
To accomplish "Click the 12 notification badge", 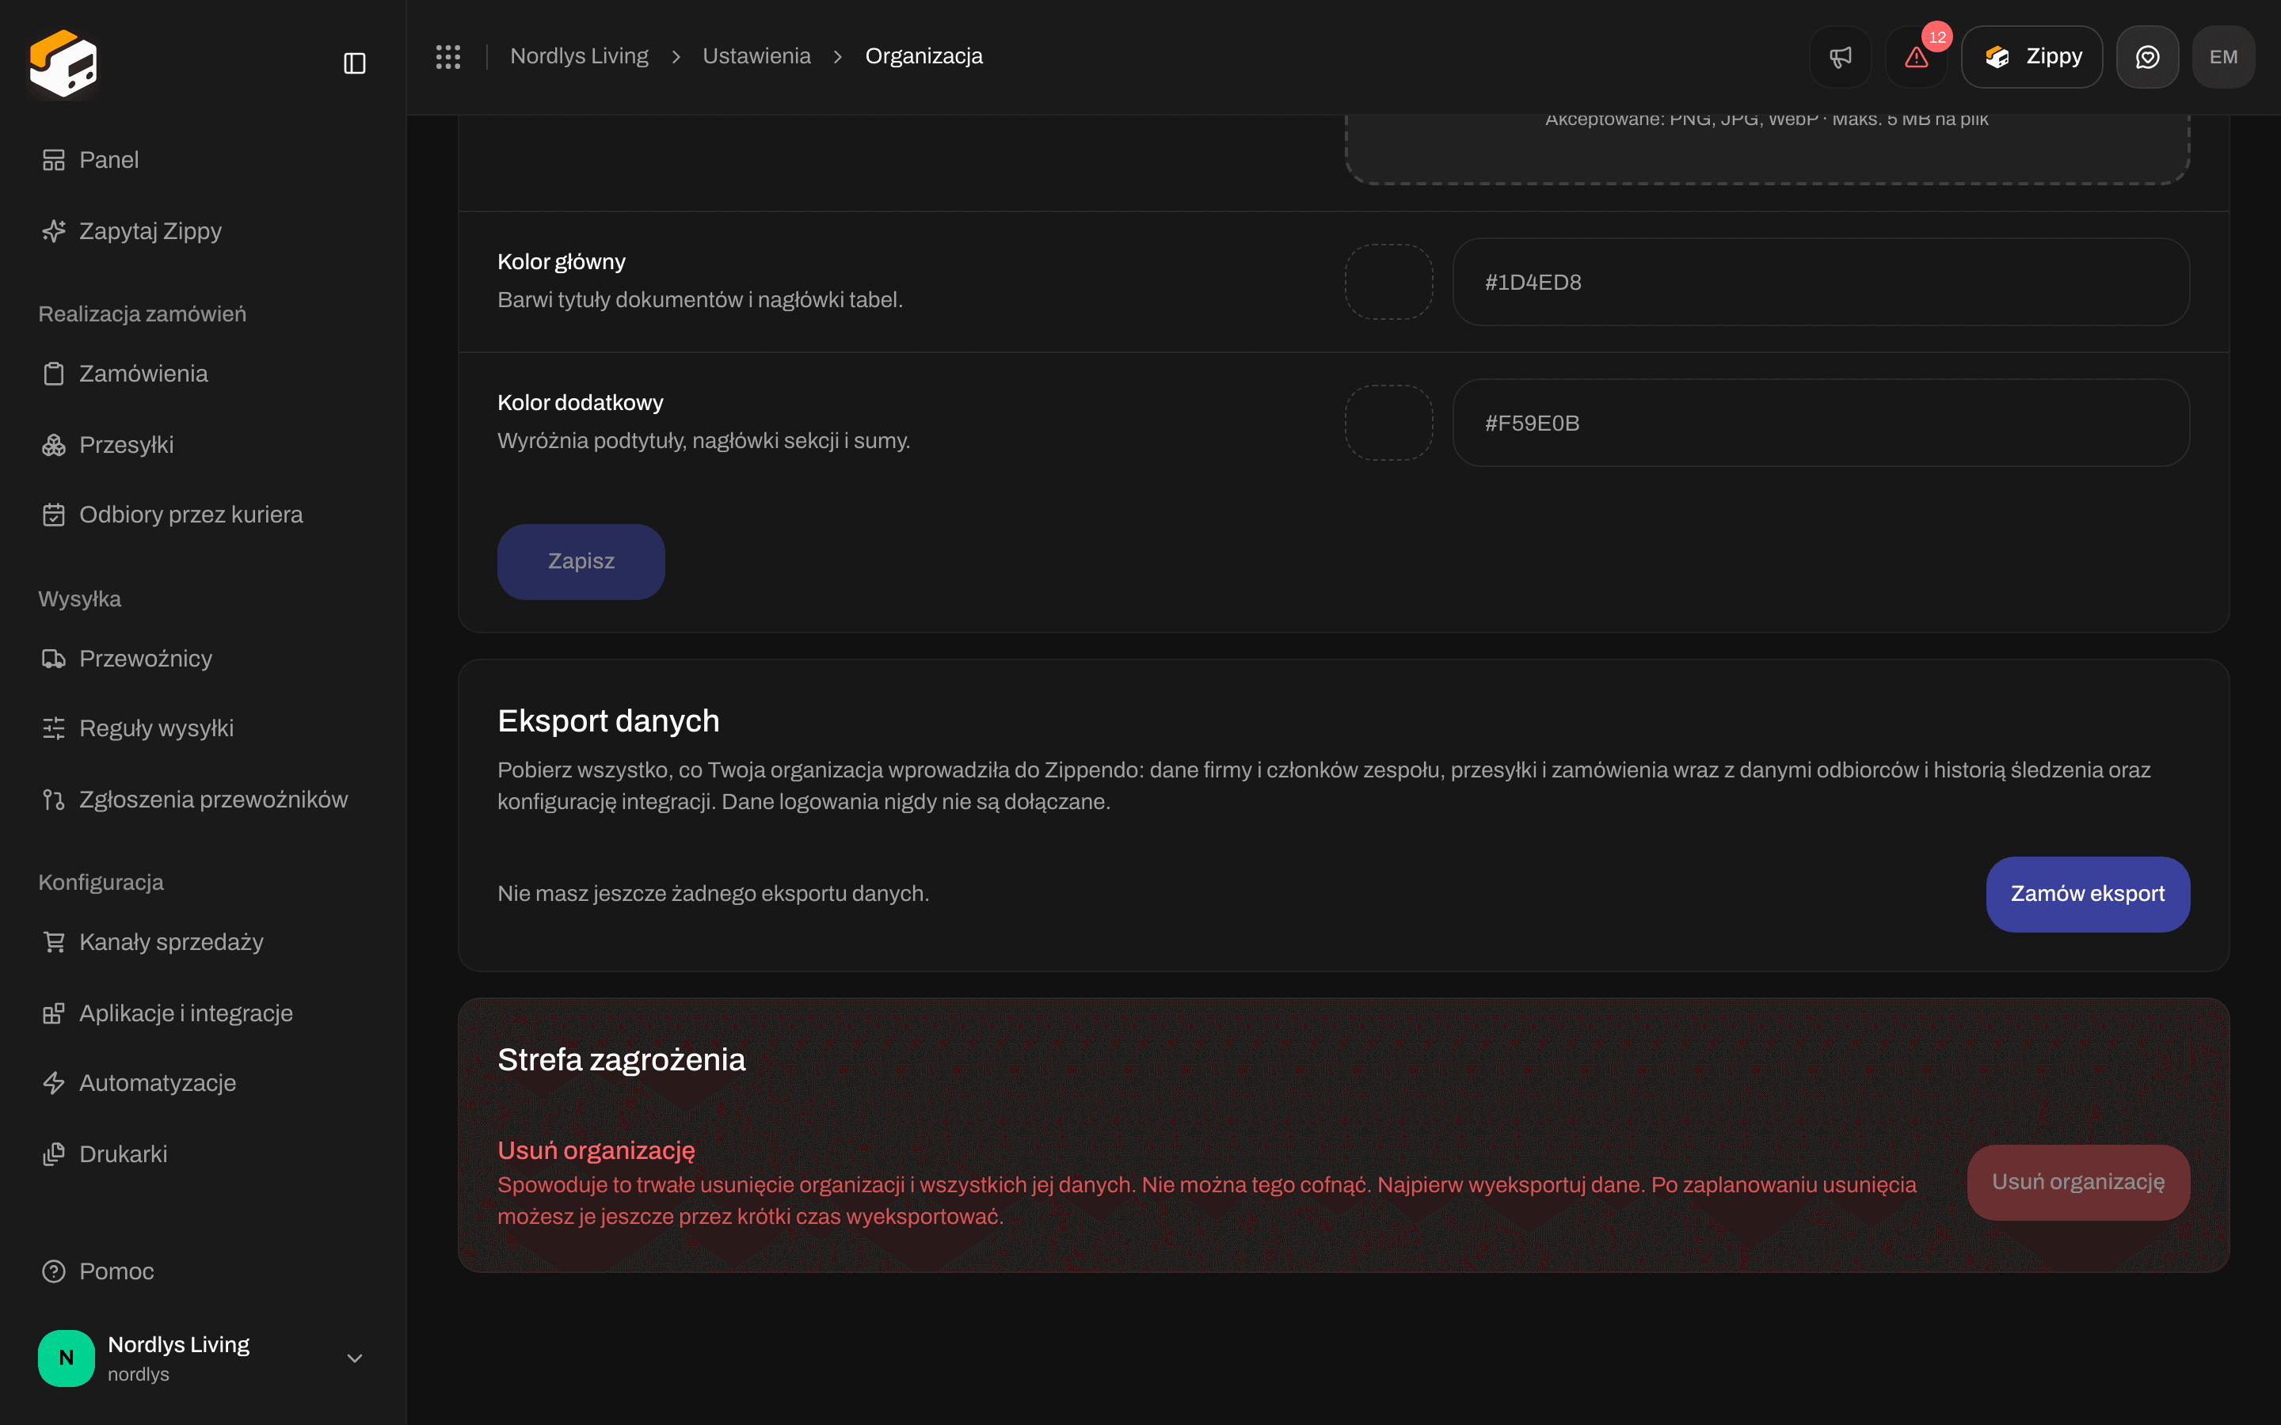I will pos(1937,38).
